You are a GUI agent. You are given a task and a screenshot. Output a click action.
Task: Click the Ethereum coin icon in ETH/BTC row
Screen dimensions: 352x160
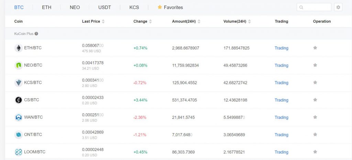tap(19, 48)
